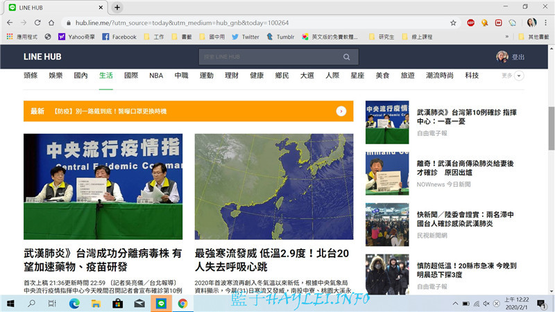This screenshot has width=555, height=312.
Task: Open Mail app from taskbar
Action: (139, 304)
